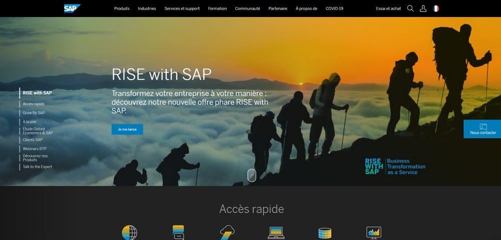Open the search magnifier icon
501x240 pixels.
tap(410, 9)
